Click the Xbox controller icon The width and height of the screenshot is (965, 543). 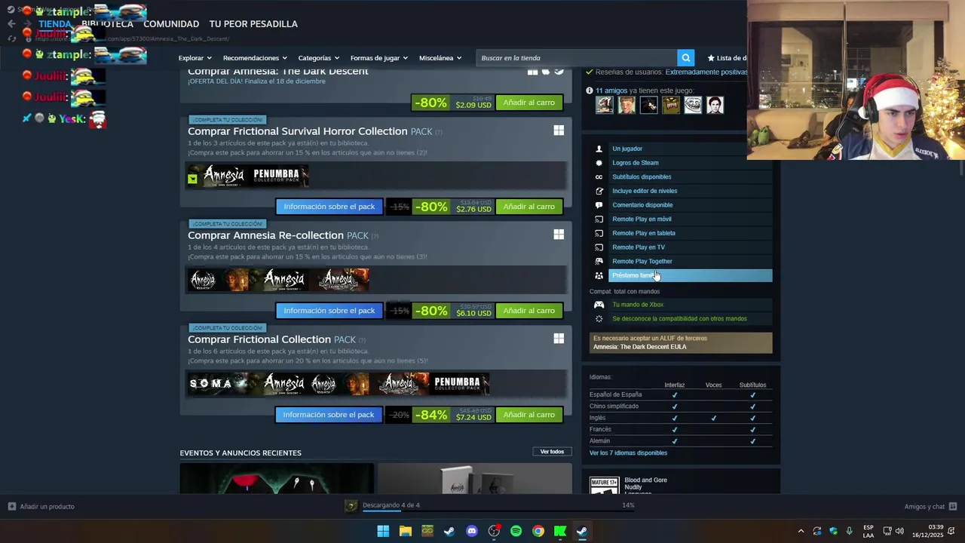pos(599,305)
